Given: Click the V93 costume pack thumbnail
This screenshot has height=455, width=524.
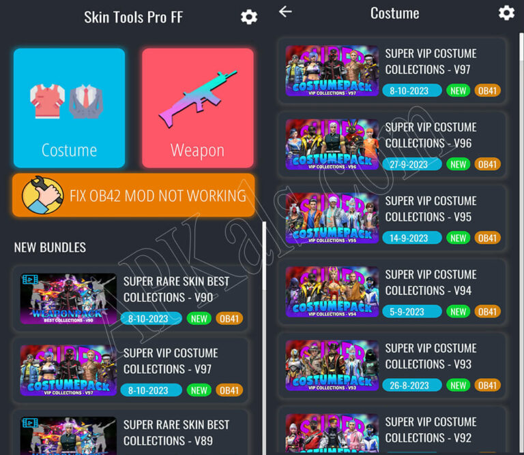Looking at the screenshot, I should [x=332, y=366].
